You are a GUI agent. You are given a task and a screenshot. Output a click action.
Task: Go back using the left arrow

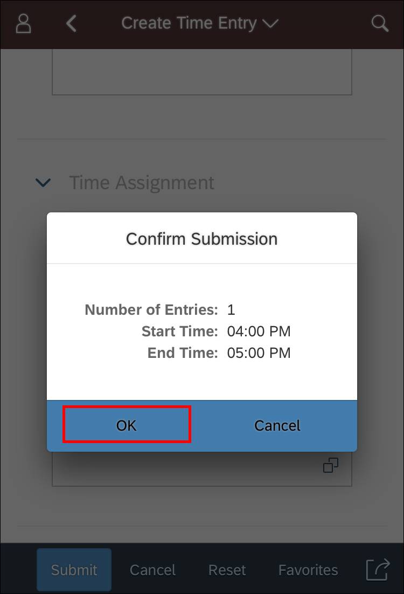[71, 24]
